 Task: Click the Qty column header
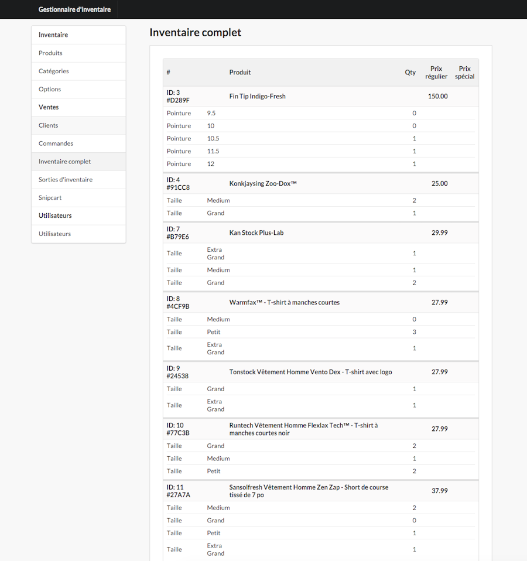(x=410, y=72)
